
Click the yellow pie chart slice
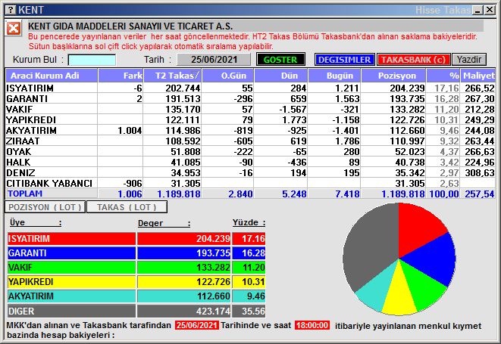coord(399,293)
